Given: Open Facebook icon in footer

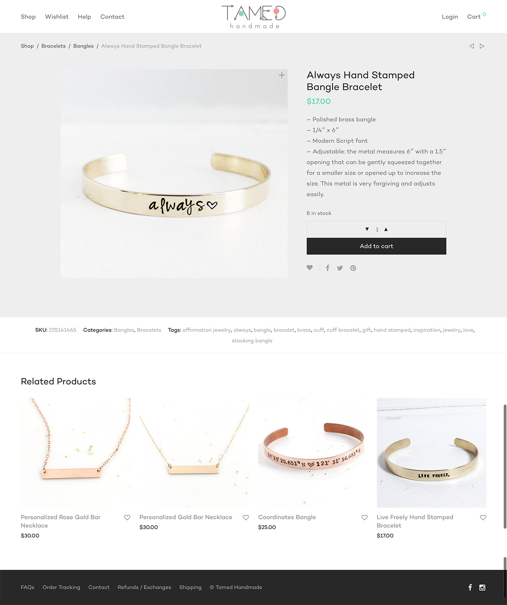Looking at the screenshot, I should 470,587.
